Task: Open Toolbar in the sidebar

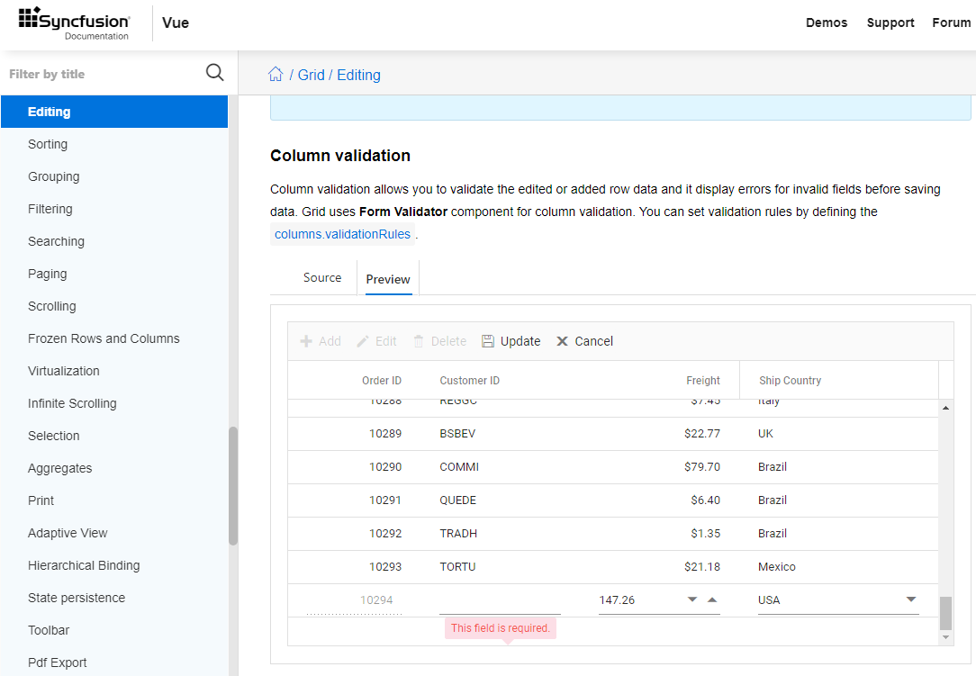Action: pyautogui.click(x=49, y=629)
